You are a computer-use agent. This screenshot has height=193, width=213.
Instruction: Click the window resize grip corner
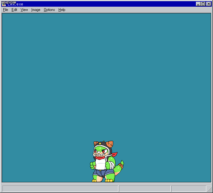click(x=209, y=189)
